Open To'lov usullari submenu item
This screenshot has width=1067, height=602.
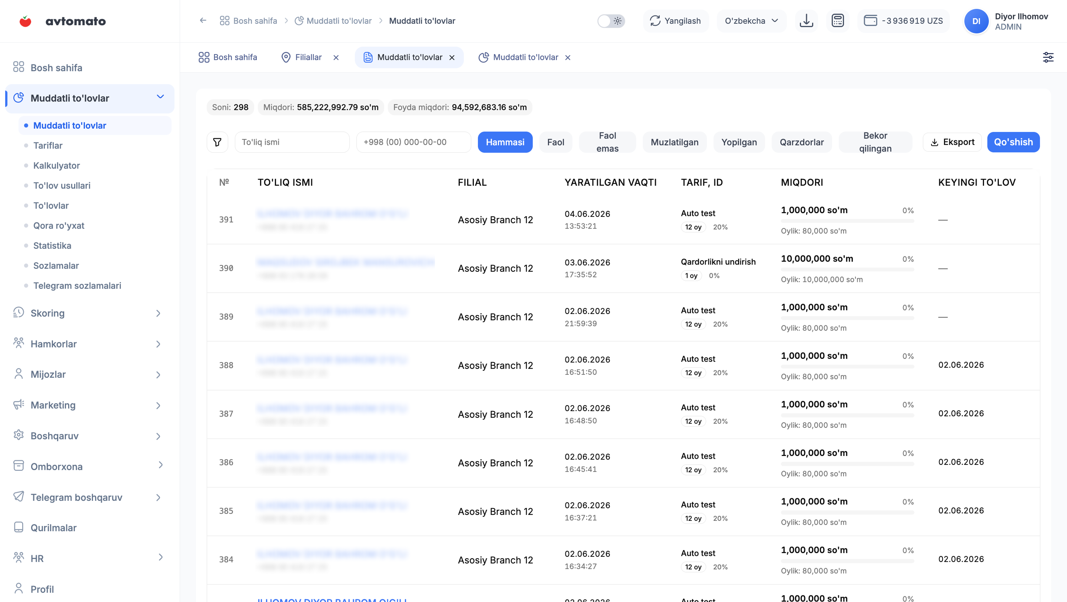coord(62,185)
